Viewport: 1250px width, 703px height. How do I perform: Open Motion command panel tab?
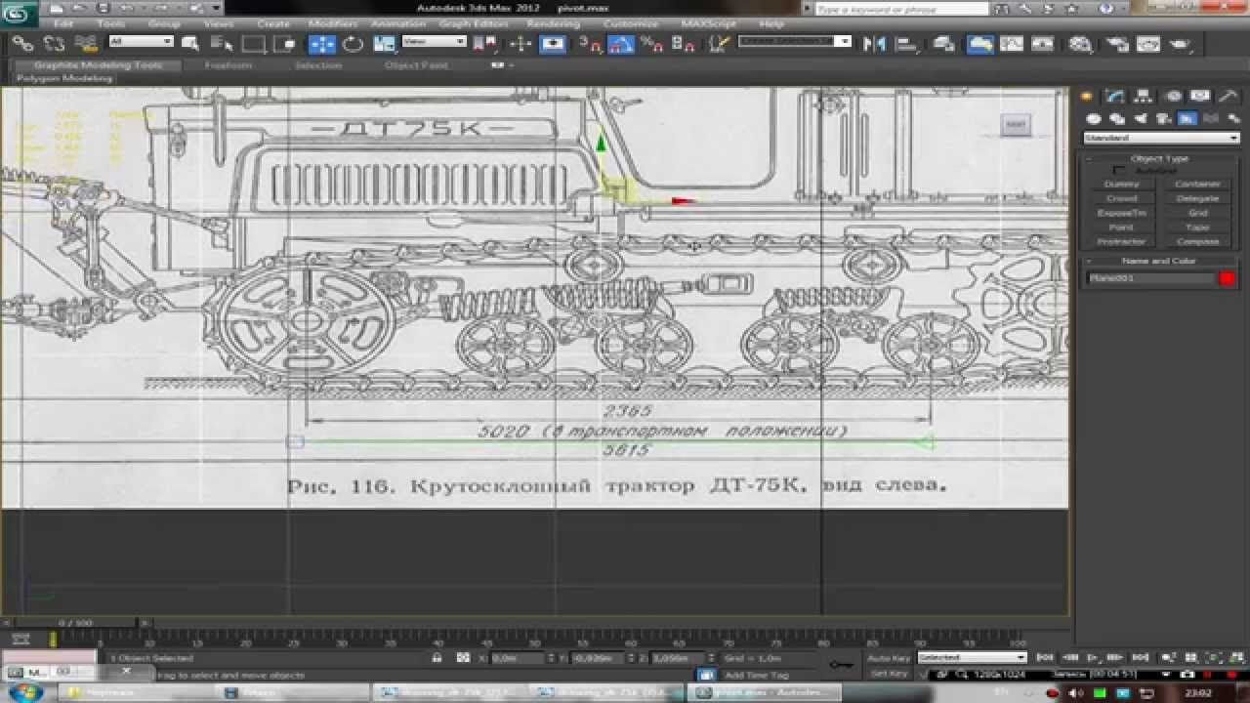click(1173, 97)
